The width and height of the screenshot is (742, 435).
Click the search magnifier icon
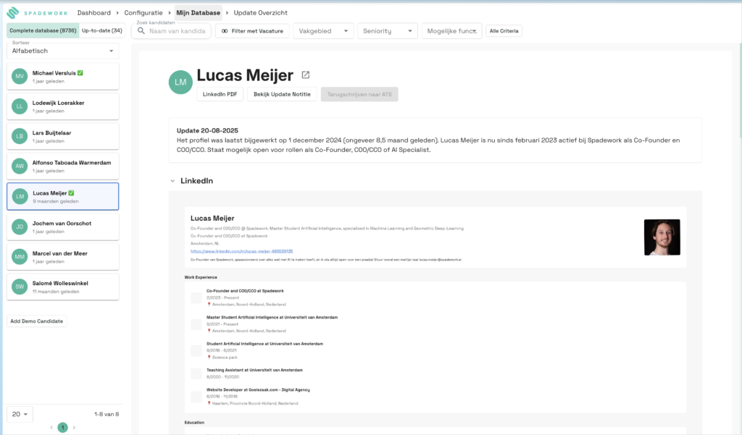(x=141, y=30)
